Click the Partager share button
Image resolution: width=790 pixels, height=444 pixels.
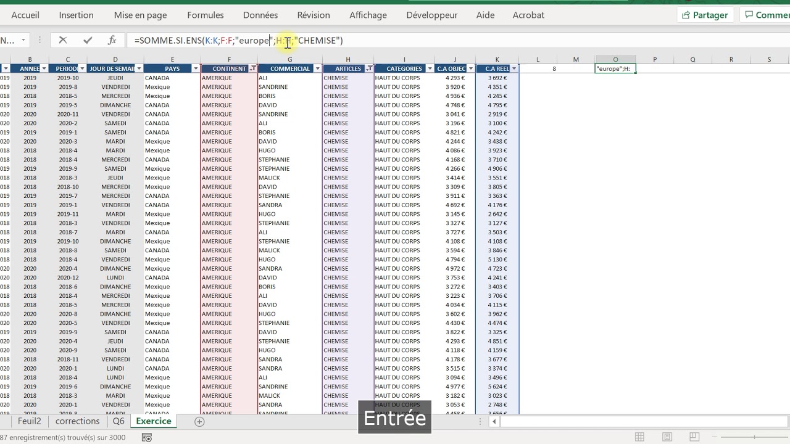point(705,15)
